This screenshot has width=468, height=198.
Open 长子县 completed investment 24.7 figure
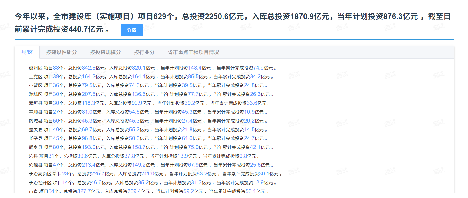pos(249,138)
